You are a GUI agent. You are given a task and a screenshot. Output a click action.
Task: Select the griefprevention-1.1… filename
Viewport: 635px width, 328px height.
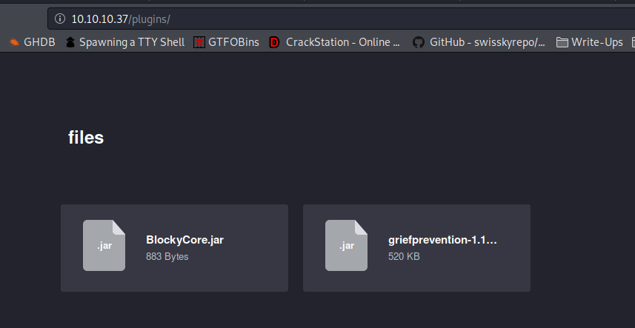click(x=442, y=240)
